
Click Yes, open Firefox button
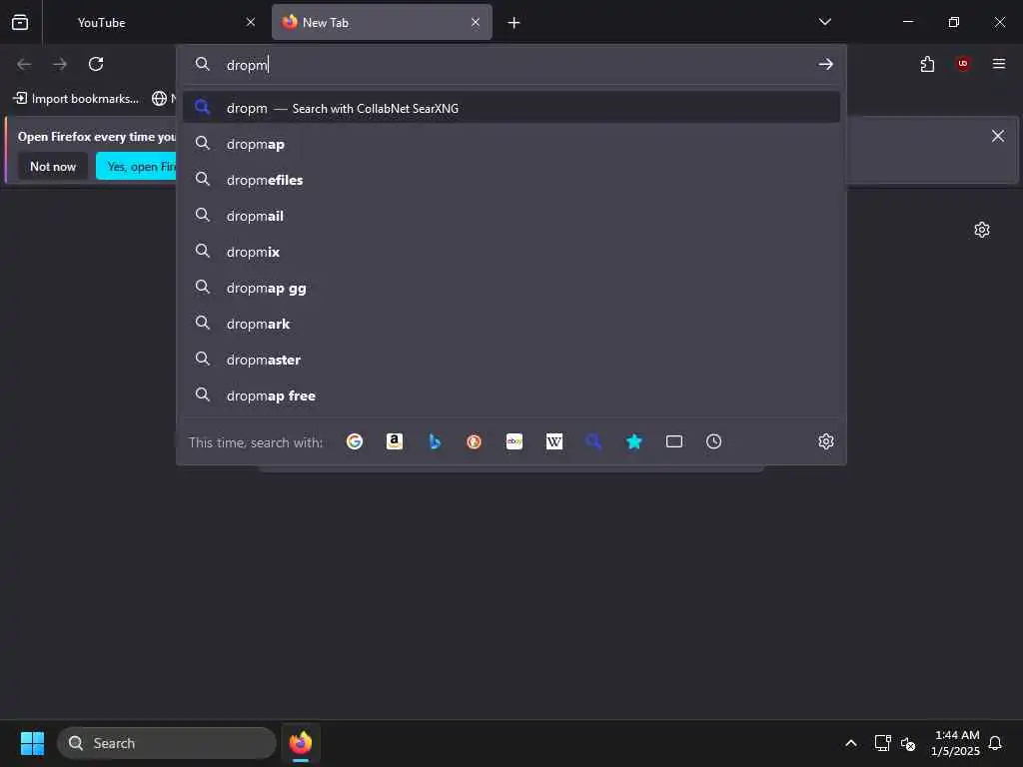[136, 167]
